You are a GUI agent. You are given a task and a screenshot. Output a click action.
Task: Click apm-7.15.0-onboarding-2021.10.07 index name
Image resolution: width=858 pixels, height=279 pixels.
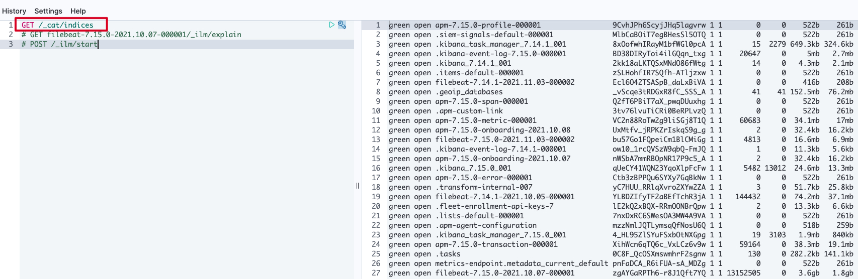pos(503,159)
